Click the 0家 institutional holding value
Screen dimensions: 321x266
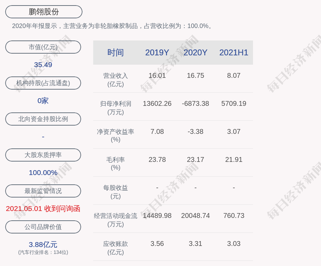tap(43, 101)
